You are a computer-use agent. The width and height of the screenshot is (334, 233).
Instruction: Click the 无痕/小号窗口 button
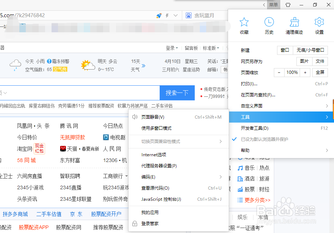tap(310, 50)
